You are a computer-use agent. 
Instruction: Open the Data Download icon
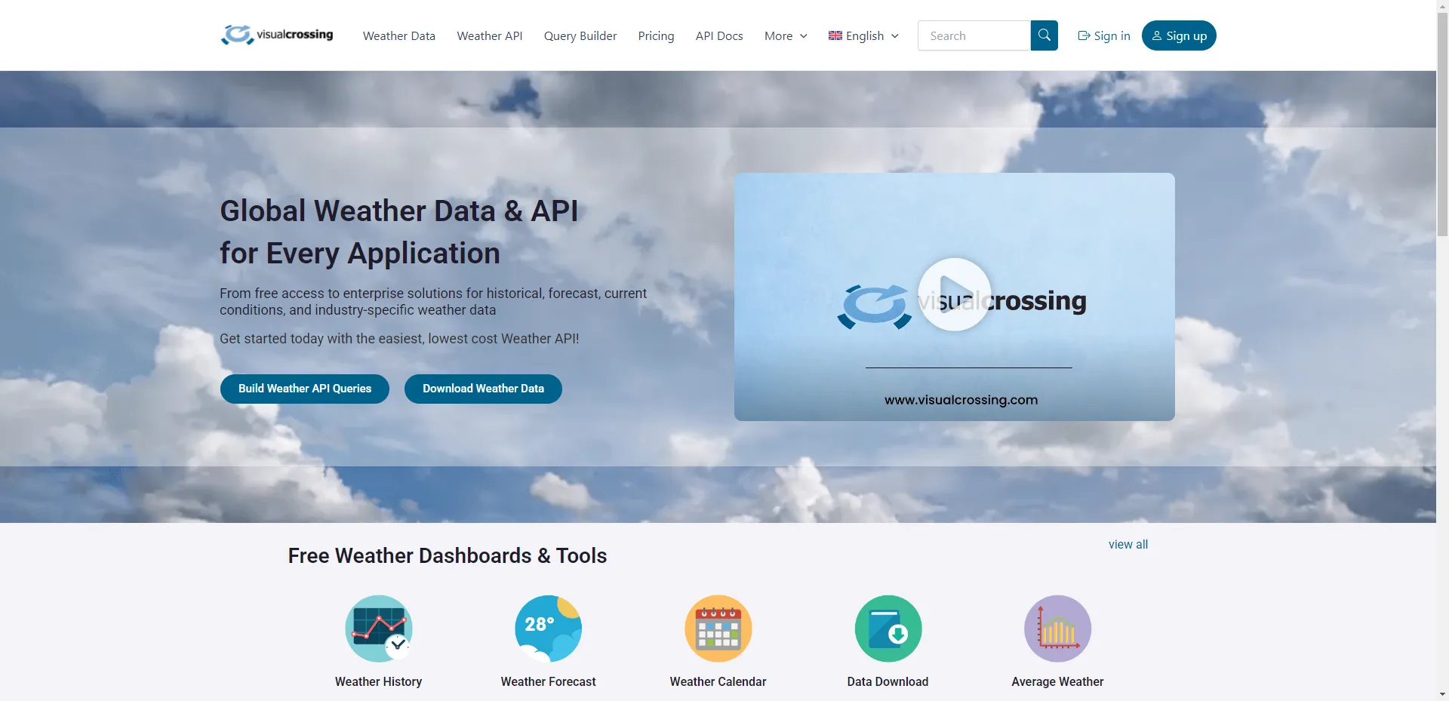(x=888, y=629)
